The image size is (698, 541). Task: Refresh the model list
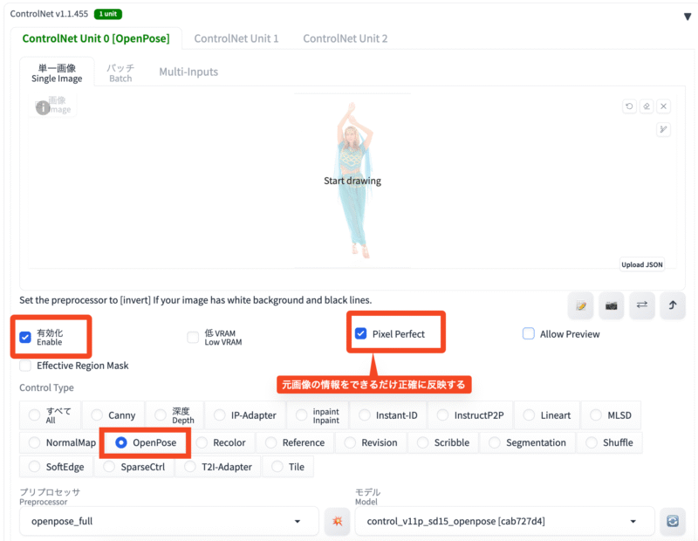[672, 521]
